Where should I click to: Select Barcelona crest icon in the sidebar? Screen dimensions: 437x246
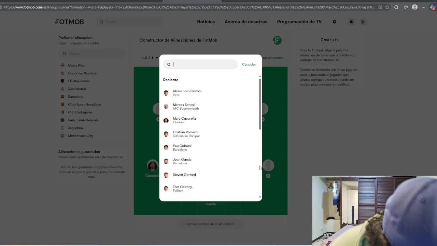62,97
